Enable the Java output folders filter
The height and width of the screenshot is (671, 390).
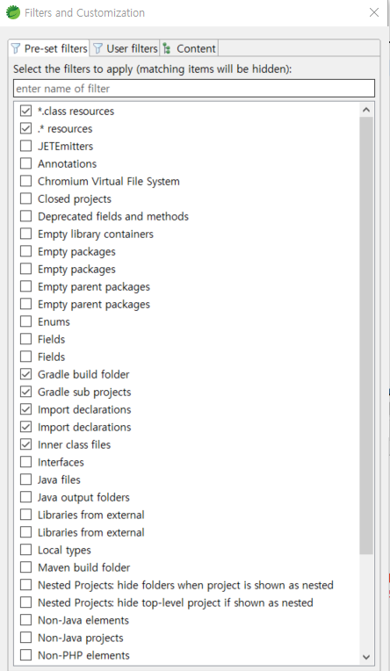coord(25,497)
